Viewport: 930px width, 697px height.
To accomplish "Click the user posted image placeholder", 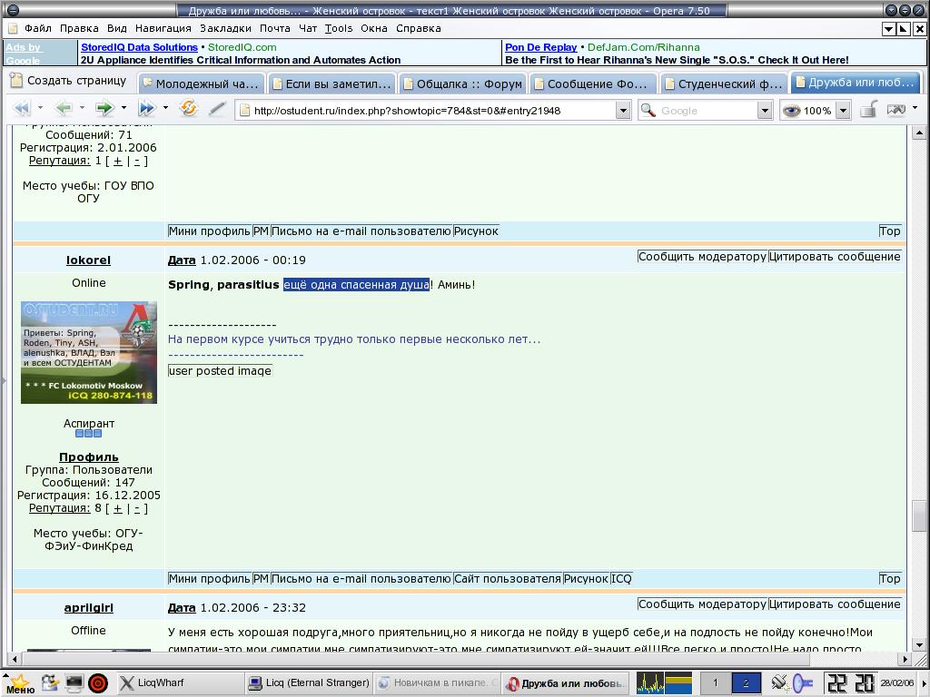I will (x=220, y=370).
